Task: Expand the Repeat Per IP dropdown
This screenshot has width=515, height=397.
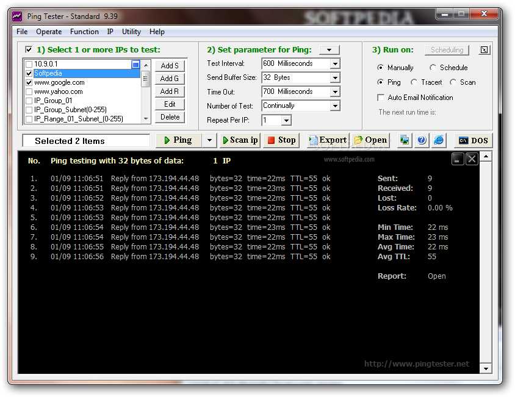Action: pyautogui.click(x=286, y=120)
